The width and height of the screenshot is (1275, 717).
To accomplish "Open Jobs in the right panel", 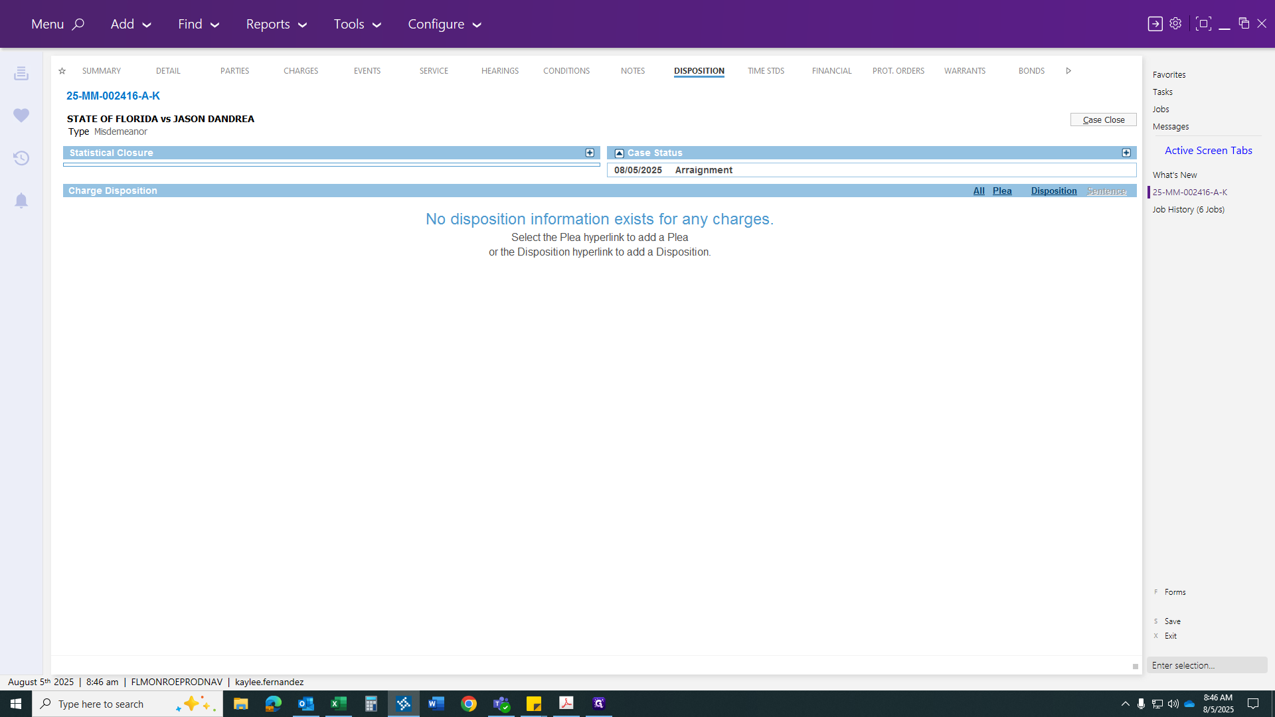I will click(1161, 110).
